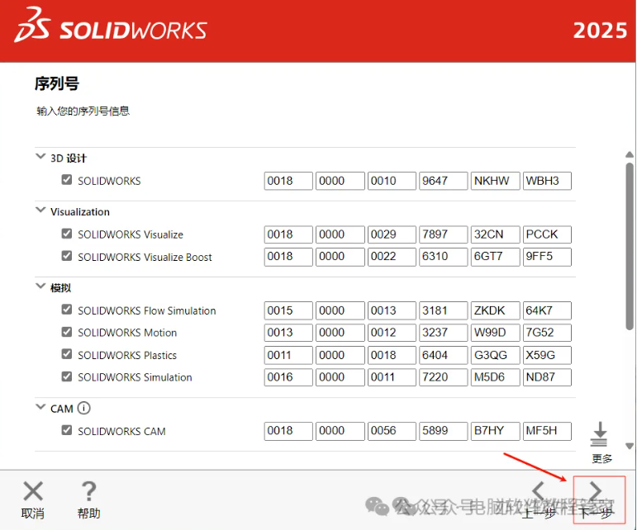Click Simulation serial field M5D6
637x530 pixels.
coord(495,377)
